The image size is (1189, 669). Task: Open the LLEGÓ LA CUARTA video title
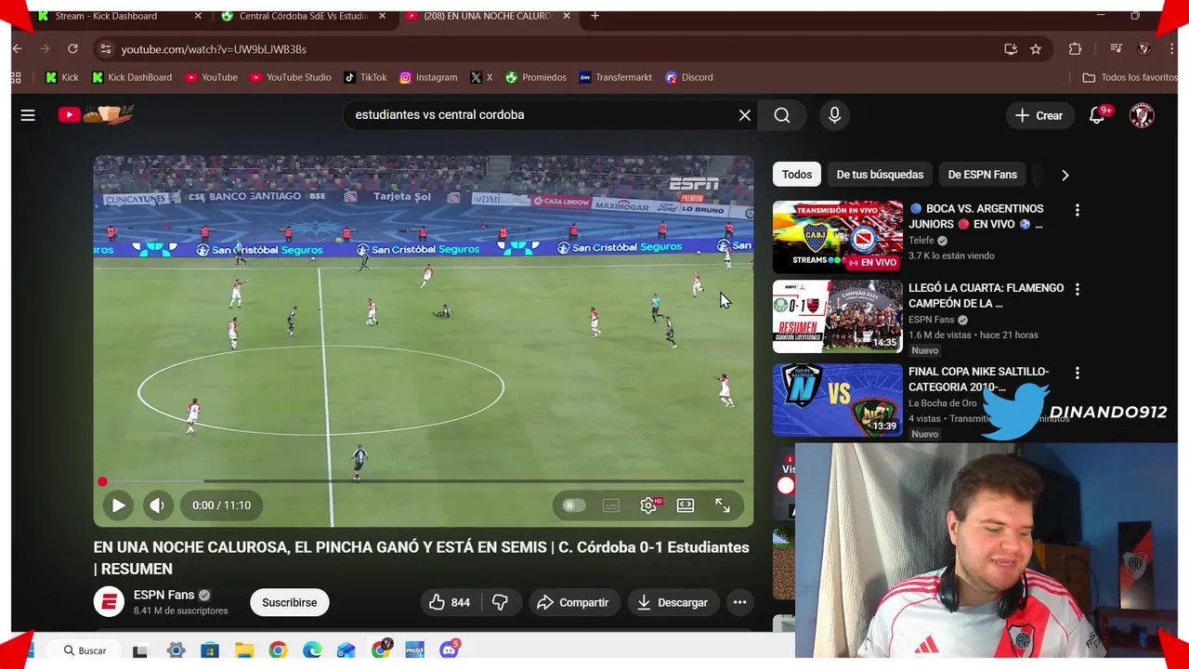pos(986,295)
